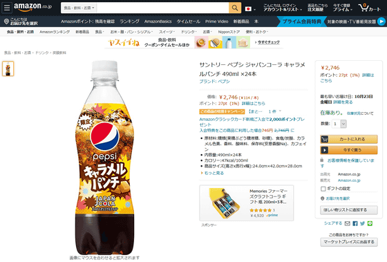Select the product thumbnail image

(x=8, y=68)
